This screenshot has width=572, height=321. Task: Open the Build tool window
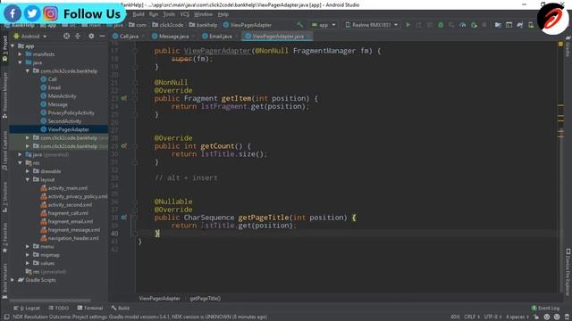121,308
